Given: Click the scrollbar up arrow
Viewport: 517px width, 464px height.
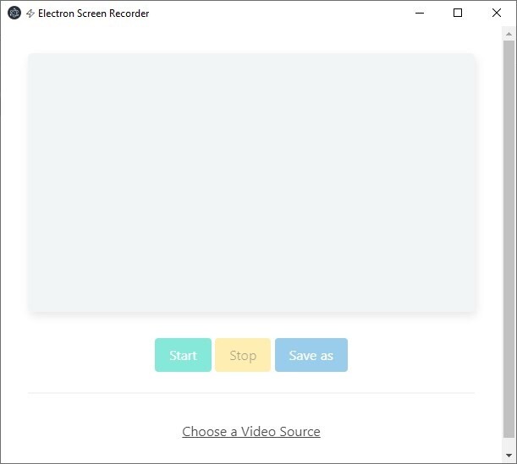Looking at the screenshot, I should [x=509, y=34].
